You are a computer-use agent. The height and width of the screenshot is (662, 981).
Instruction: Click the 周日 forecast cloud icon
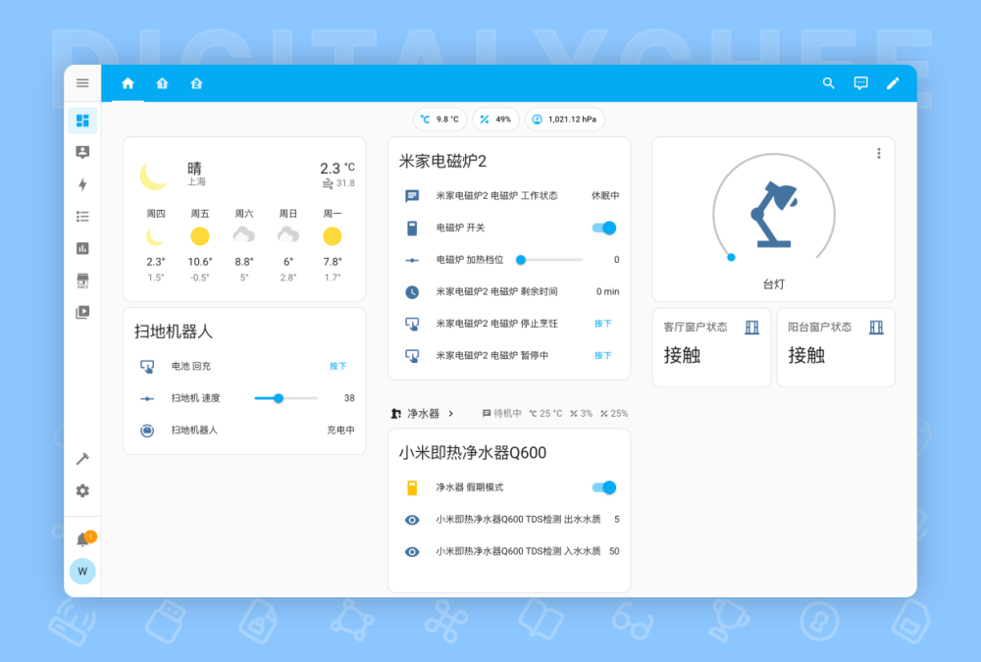click(287, 236)
